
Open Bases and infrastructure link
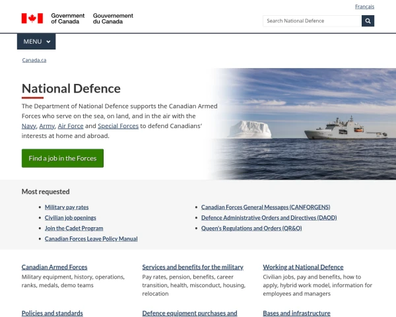(296, 313)
